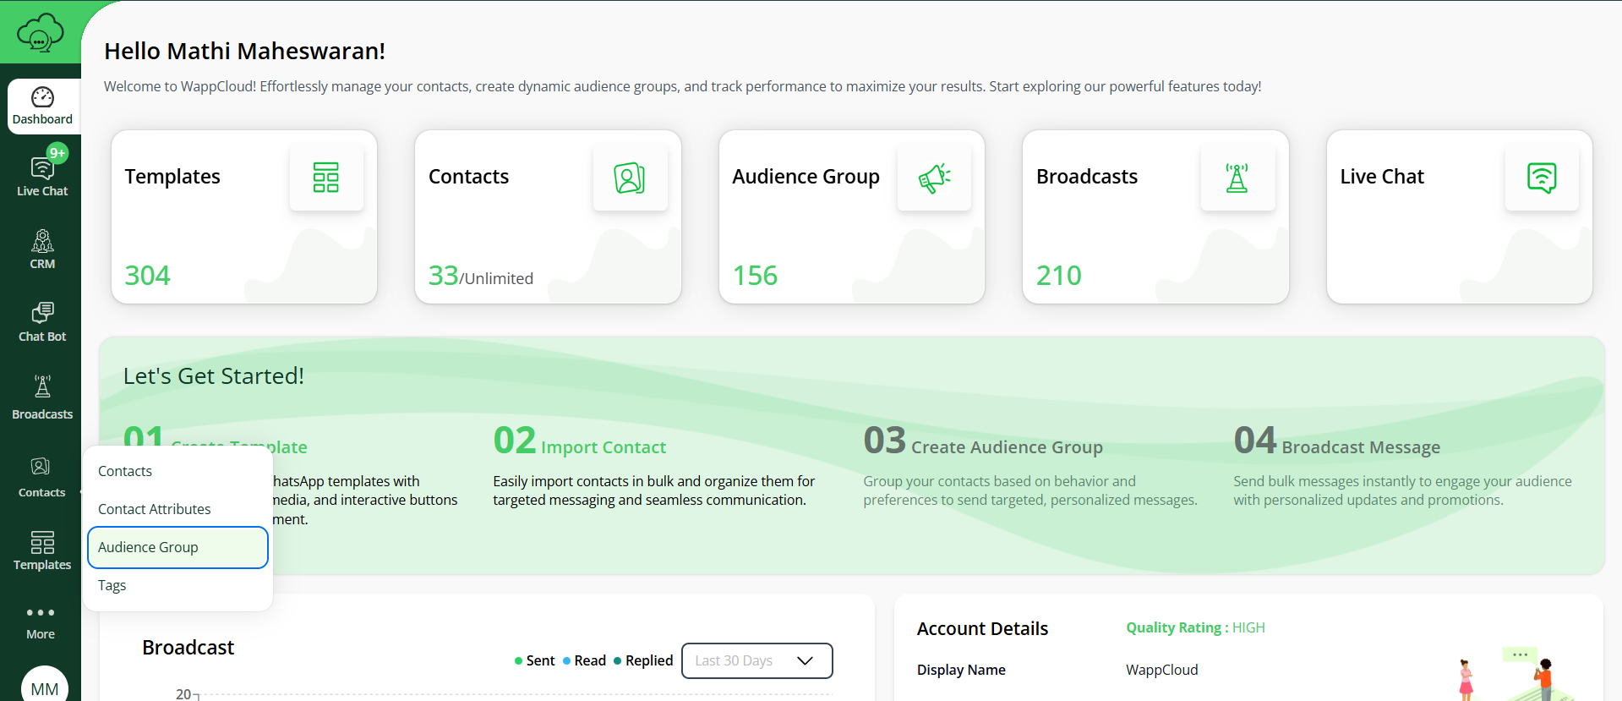Open Live Chat from the sidebar
This screenshot has height=701, width=1622.
[42, 176]
